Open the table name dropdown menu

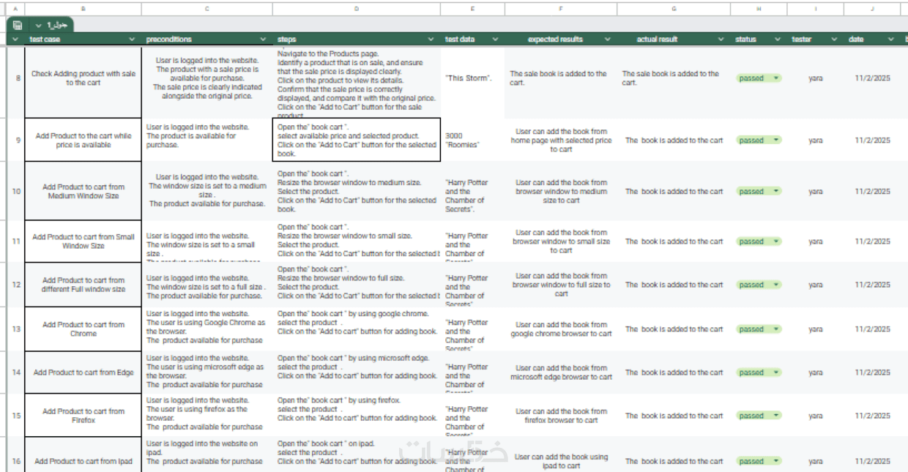click(39, 25)
